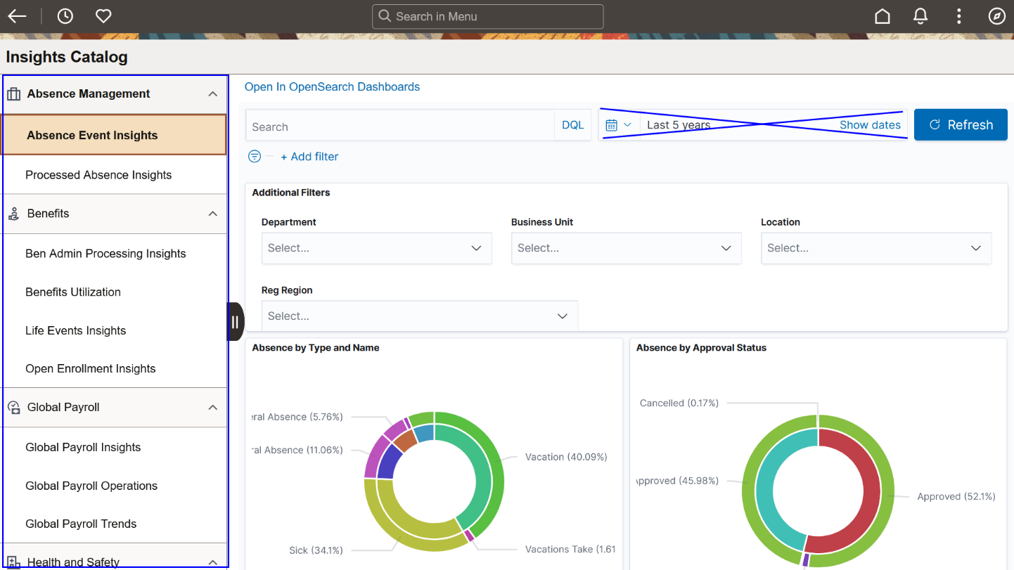This screenshot has width=1014, height=570.
Task: Click the Refresh button
Action: pyautogui.click(x=961, y=125)
